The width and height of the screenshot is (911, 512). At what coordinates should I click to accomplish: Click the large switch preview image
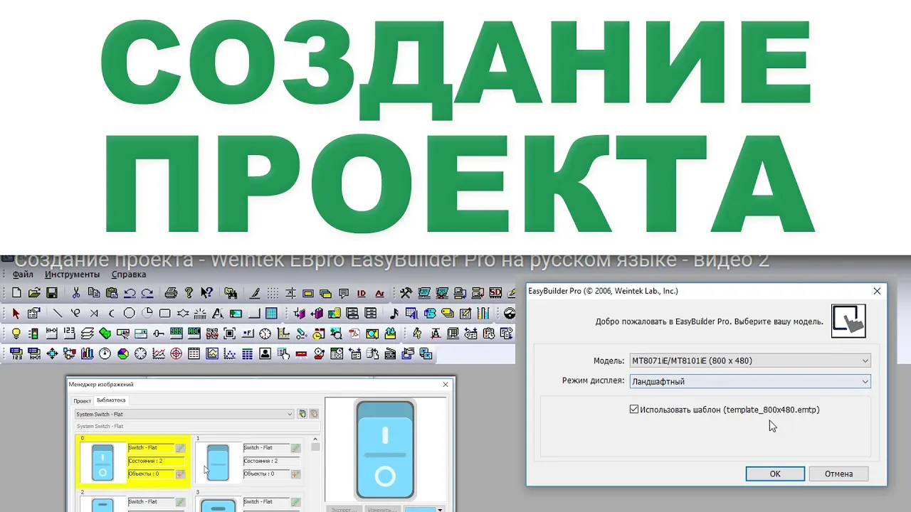pos(385,449)
